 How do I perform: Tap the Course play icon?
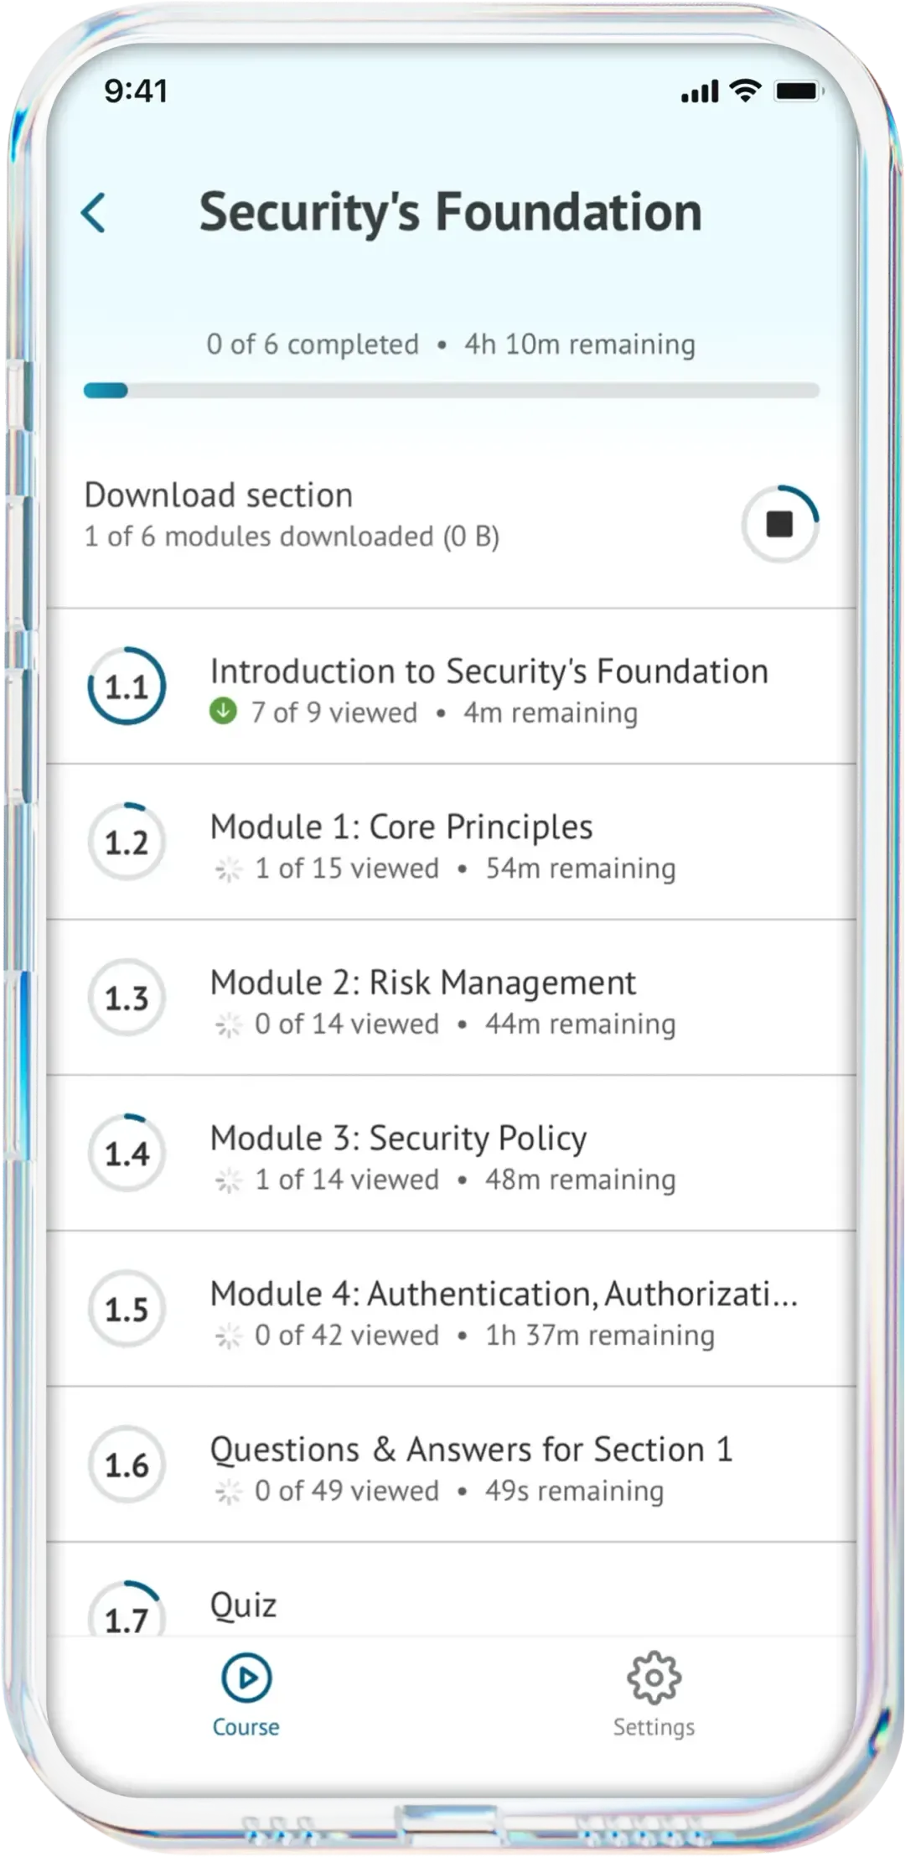tap(246, 1678)
